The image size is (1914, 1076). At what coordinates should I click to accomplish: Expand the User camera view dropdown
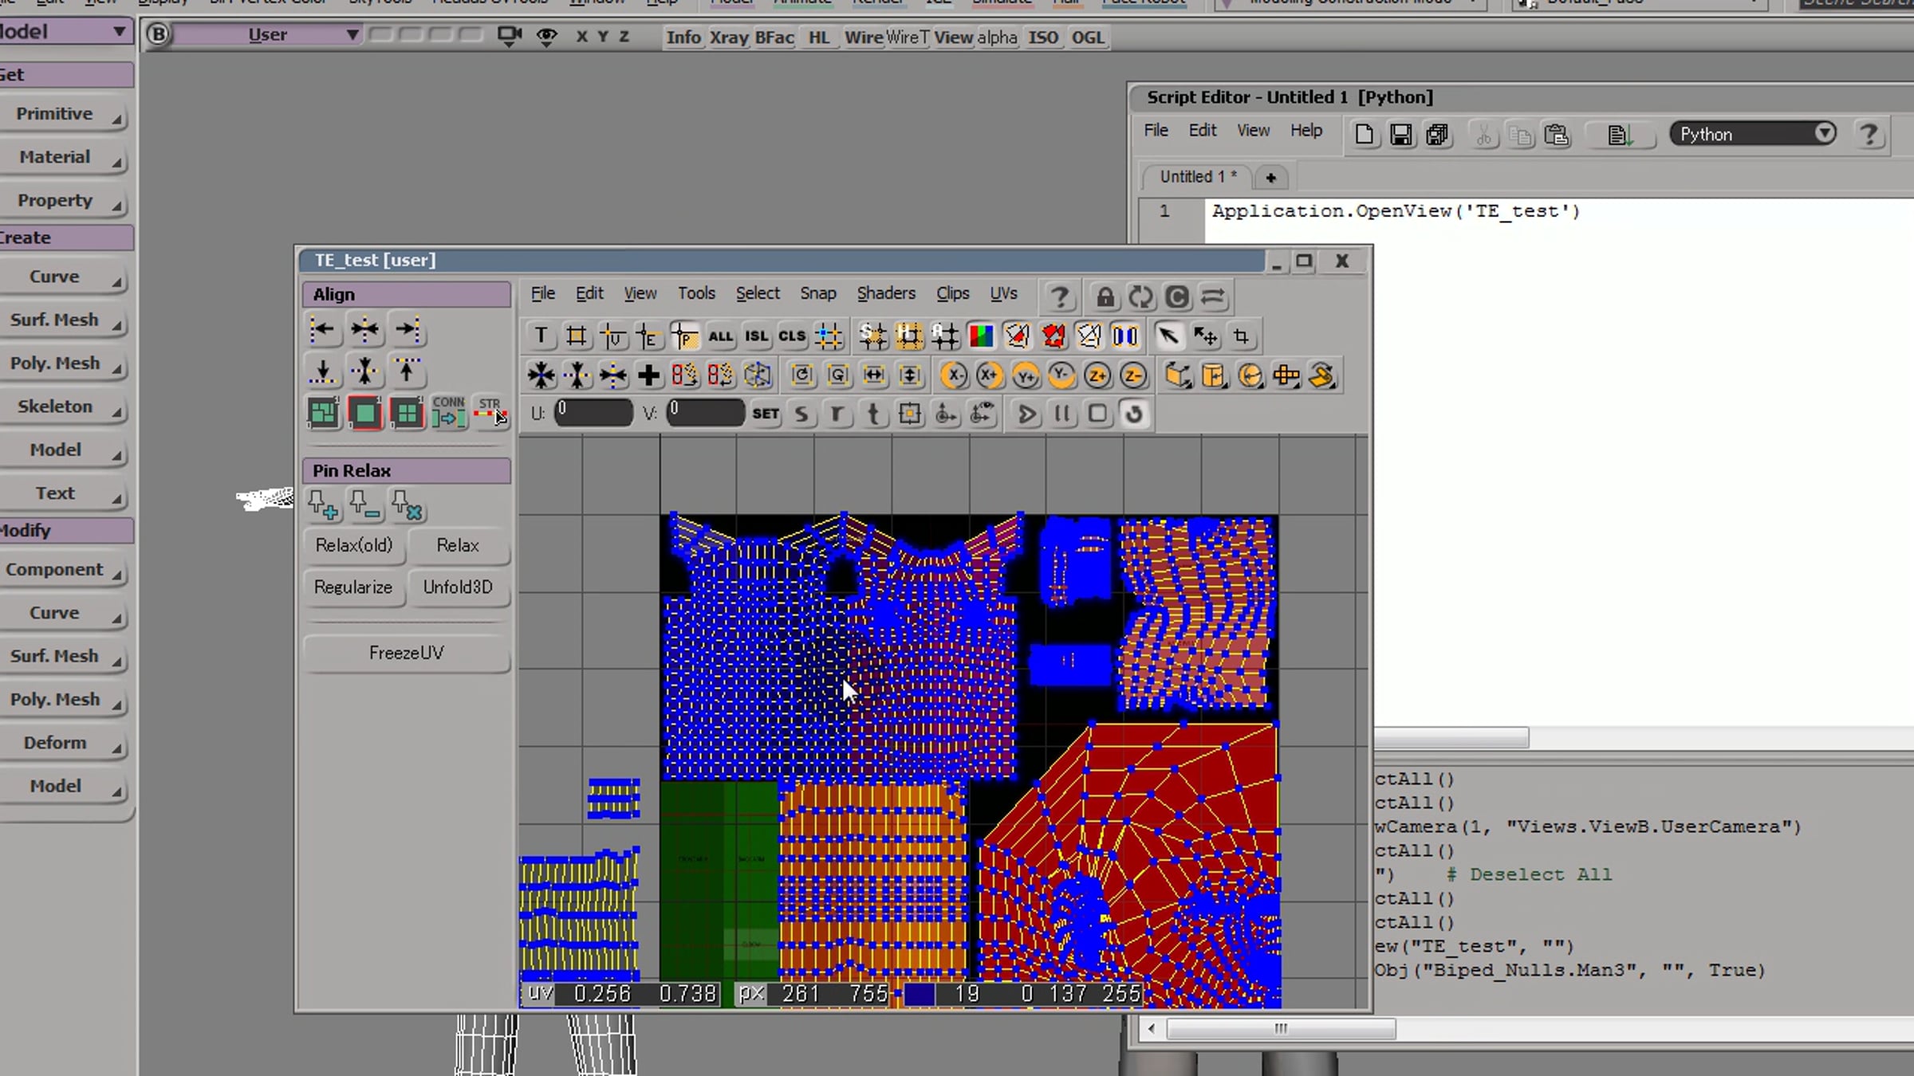pyautogui.click(x=352, y=35)
